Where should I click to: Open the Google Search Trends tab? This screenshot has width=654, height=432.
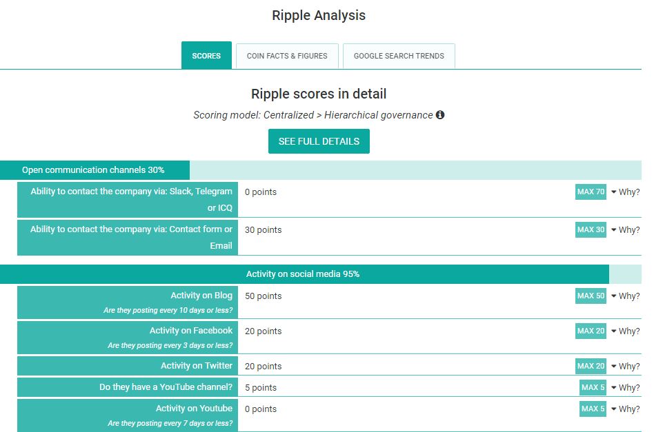point(399,56)
